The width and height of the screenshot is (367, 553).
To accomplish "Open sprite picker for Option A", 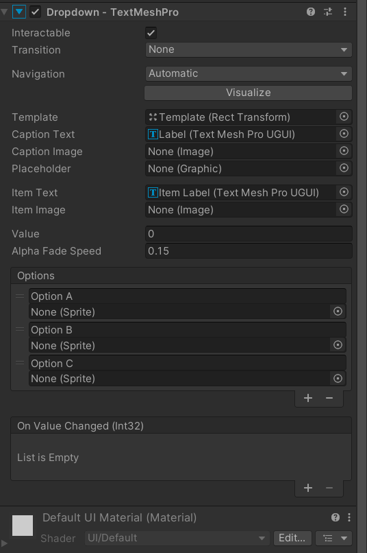I will (x=338, y=311).
